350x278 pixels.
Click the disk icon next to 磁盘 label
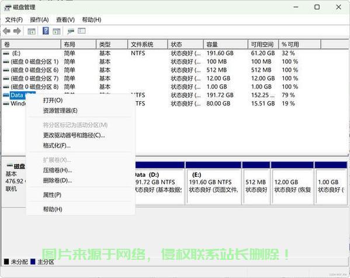click(9, 166)
